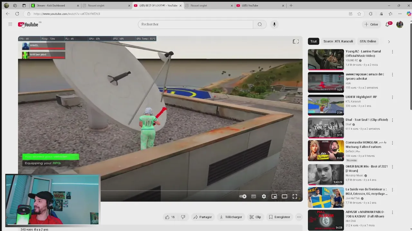Open options for Dhaf Tout Seul video
This screenshot has height=231, width=412.
tap(392, 120)
